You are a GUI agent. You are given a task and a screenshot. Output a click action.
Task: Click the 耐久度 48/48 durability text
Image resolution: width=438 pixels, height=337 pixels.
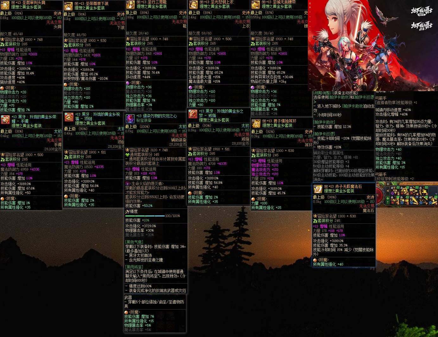[11, 34]
